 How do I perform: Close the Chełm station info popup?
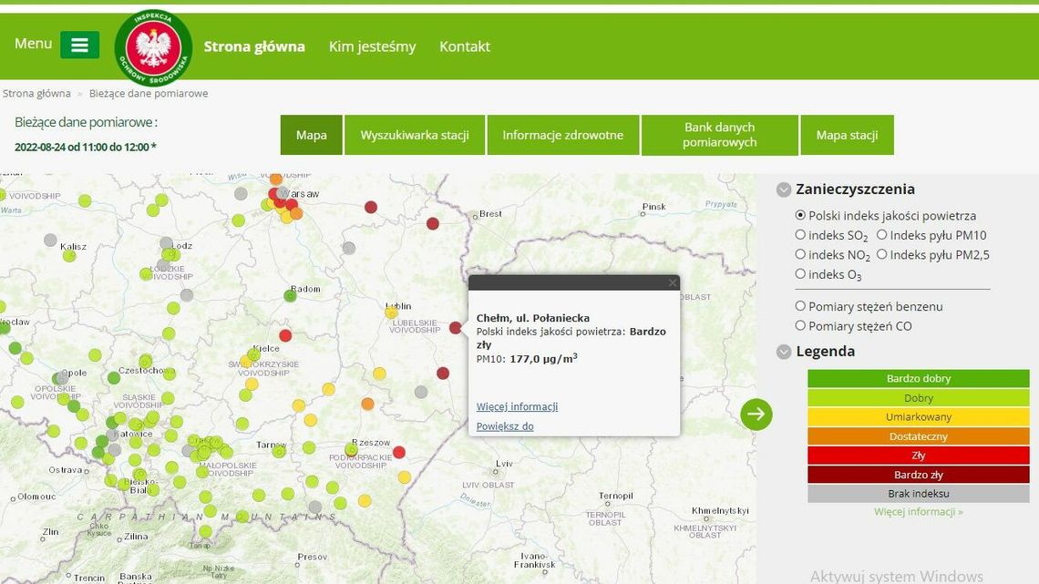pyautogui.click(x=673, y=282)
